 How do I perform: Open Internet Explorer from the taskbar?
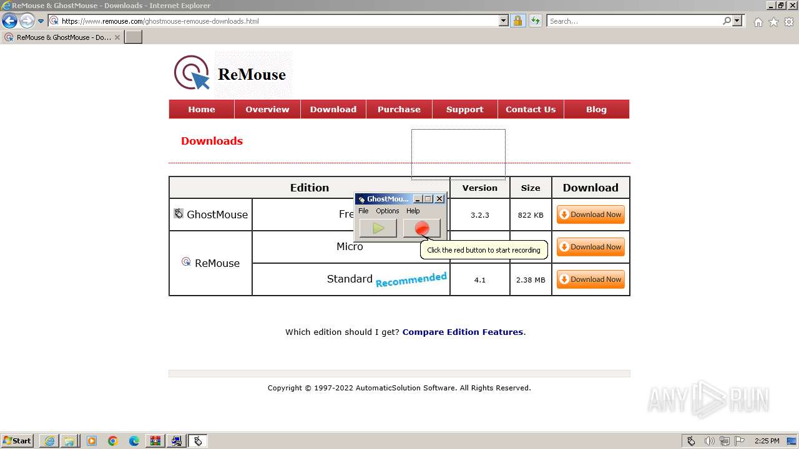[49, 441]
